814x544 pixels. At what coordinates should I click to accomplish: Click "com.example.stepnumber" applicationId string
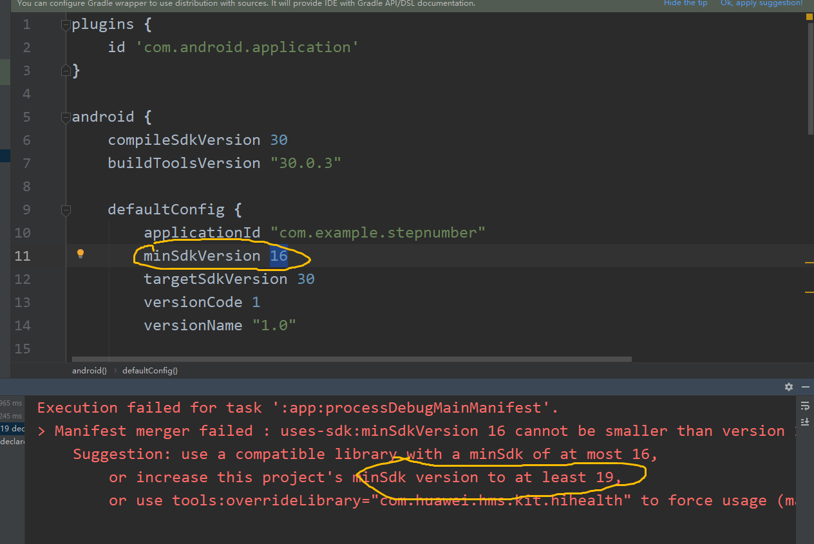point(378,232)
